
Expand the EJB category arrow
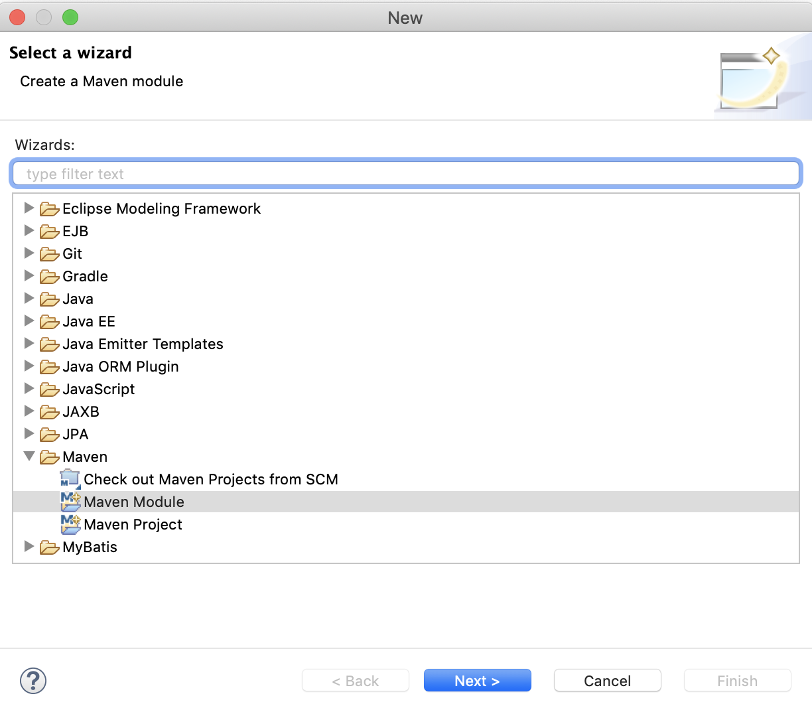click(29, 231)
